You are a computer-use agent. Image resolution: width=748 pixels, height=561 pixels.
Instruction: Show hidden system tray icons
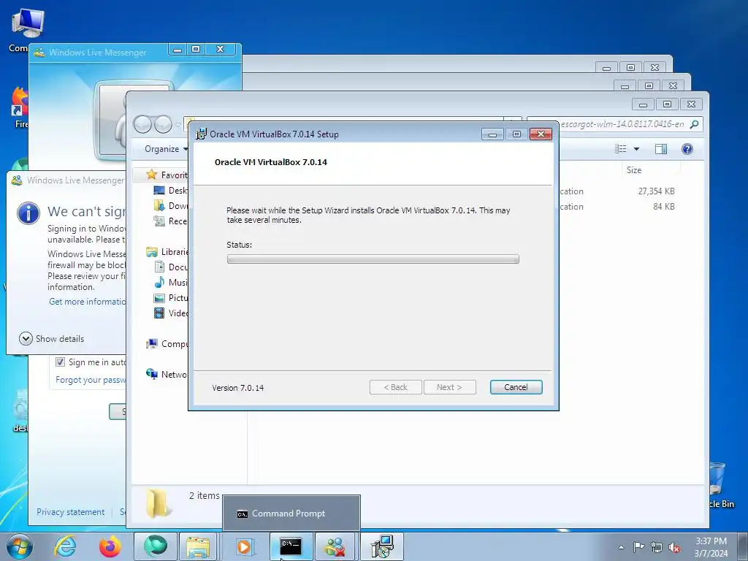coord(621,547)
